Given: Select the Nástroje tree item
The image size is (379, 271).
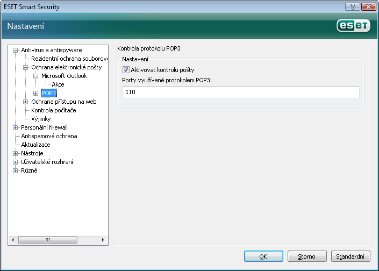Looking at the screenshot, I should click(x=32, y=153).
